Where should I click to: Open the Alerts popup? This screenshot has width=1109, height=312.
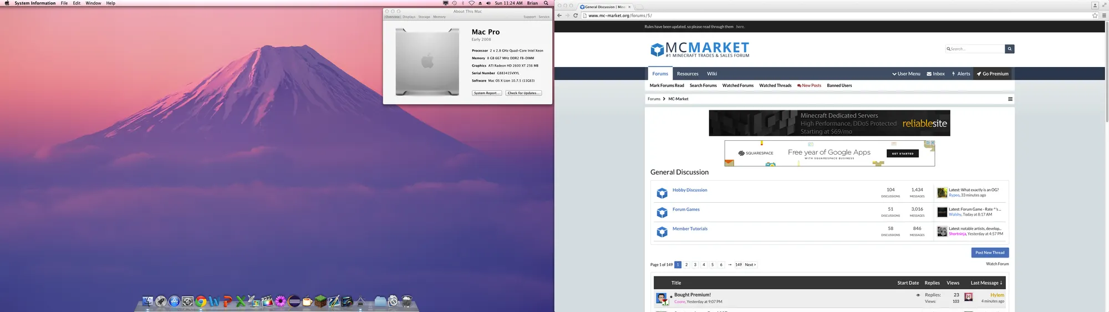click(x=961, y=74)
